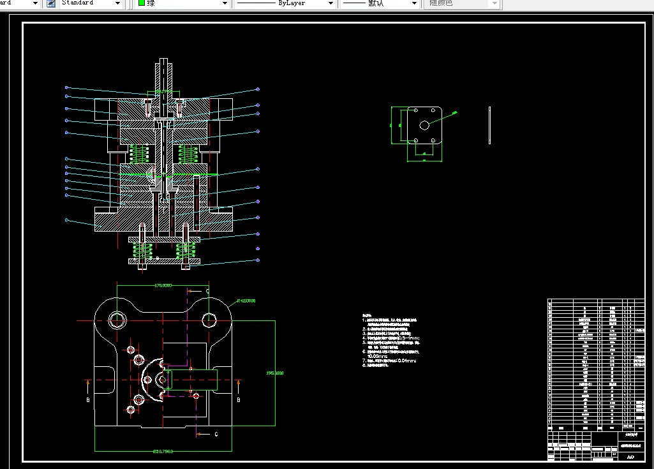Open the green (绿) color control dropdown
The image size is (654, 469).
pos(225,3)
